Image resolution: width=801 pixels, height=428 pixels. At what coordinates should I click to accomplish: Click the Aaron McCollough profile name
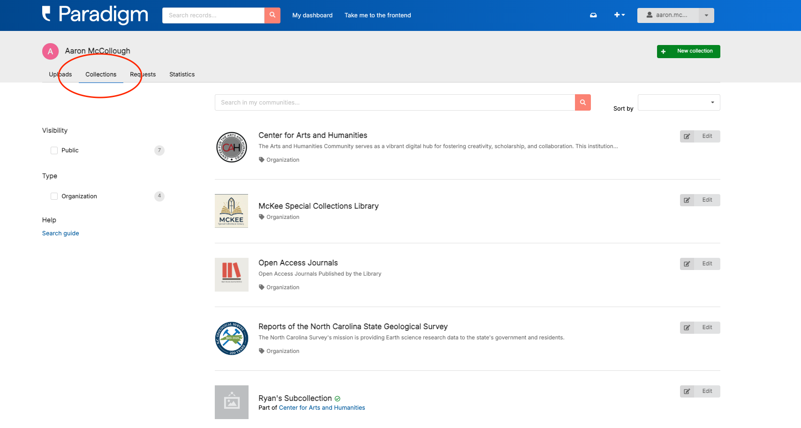[x=98, y=51]
